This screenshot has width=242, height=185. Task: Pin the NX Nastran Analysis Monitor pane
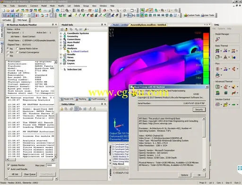pyautogui.click(x=53, y=25)
